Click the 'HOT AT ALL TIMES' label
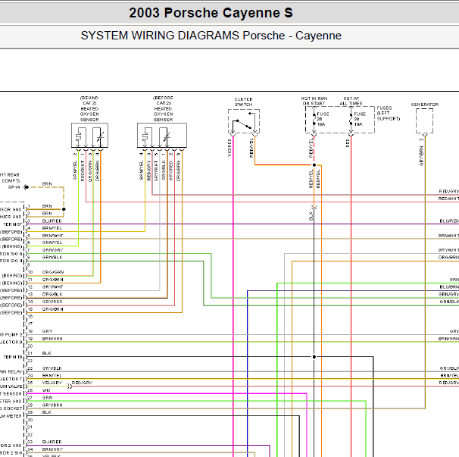 351,101
